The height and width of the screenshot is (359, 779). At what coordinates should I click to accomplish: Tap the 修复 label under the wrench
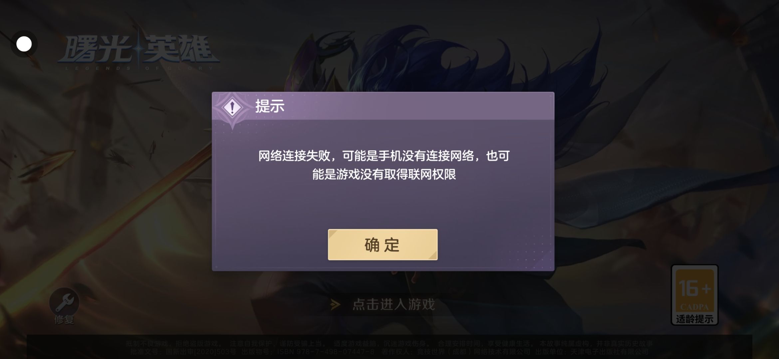pos(64,319)
